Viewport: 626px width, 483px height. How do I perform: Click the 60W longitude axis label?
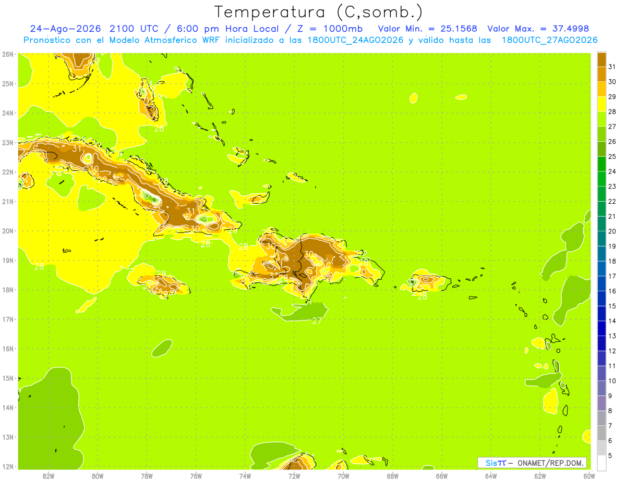coord(589,475)
